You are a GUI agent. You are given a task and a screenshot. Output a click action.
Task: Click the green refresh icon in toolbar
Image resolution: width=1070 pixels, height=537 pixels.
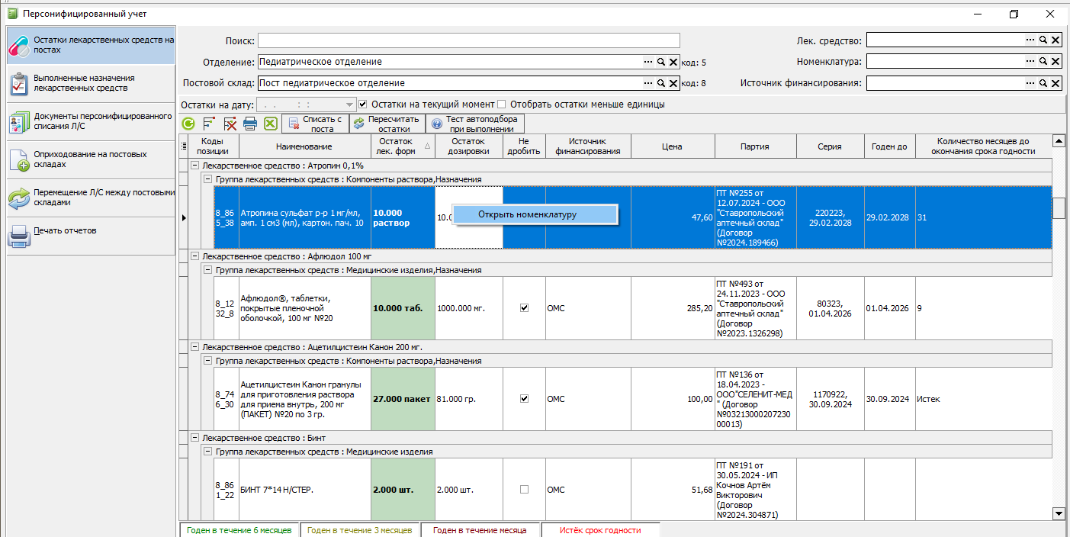tap(188, 124)
